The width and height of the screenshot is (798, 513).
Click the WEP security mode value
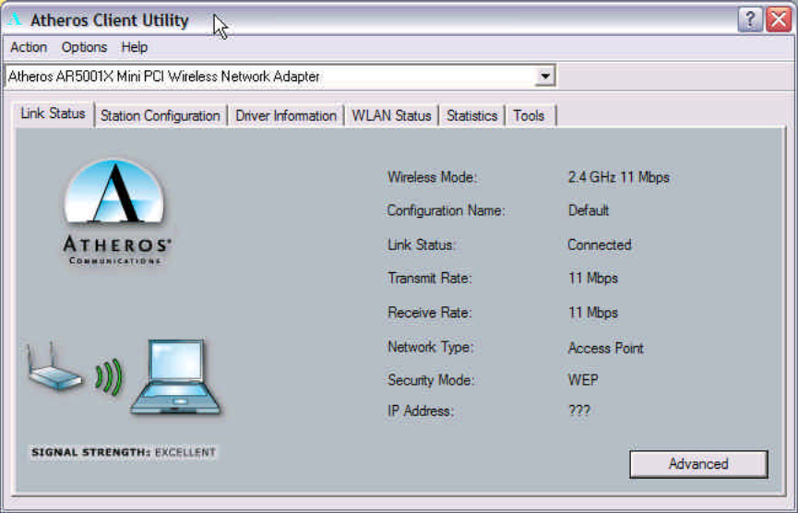click(583, 380)
